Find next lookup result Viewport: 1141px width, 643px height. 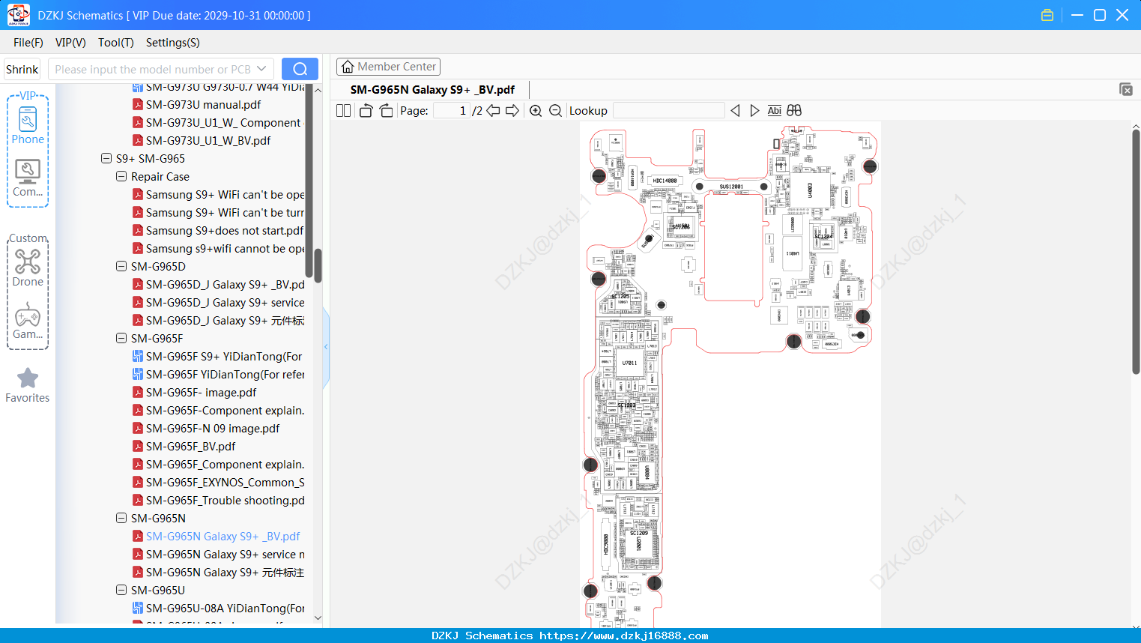[754, 111]
